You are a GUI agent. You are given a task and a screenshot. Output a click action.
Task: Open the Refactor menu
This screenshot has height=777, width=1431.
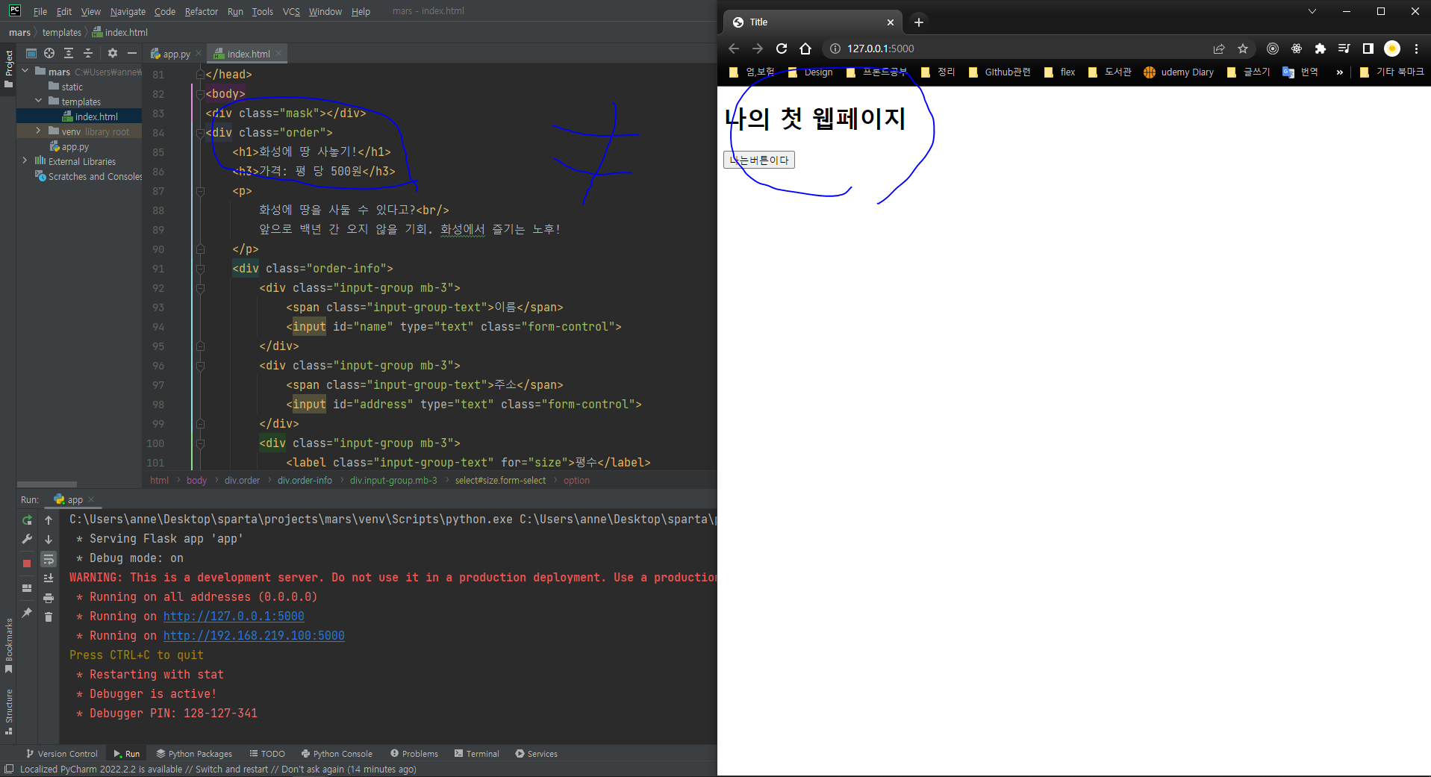point(202,11)
